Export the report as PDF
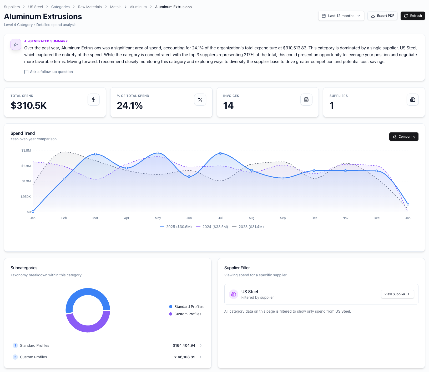Image resolution: width=429 pixels, height=372 pixels. pyautogui.click(x=382, y=16)
